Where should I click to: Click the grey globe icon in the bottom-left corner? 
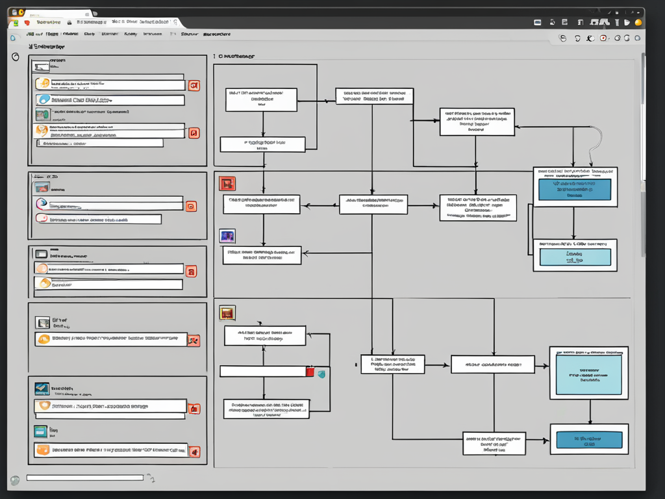[15, 480]
